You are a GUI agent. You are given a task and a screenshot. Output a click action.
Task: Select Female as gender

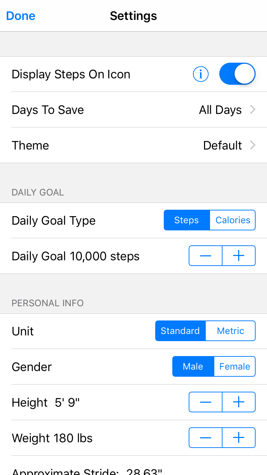pos(235,366)
